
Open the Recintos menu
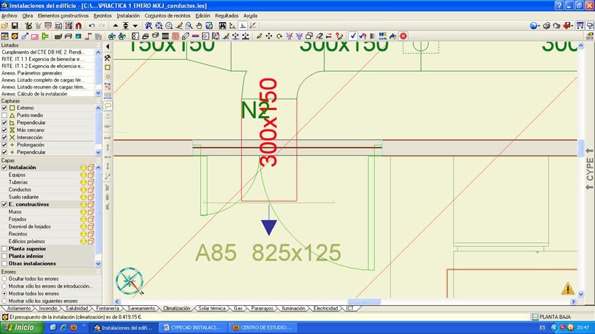pos(102,15)
